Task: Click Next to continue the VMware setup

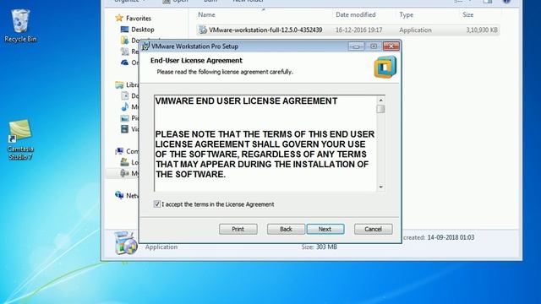Action: click(x=325, y=229)
